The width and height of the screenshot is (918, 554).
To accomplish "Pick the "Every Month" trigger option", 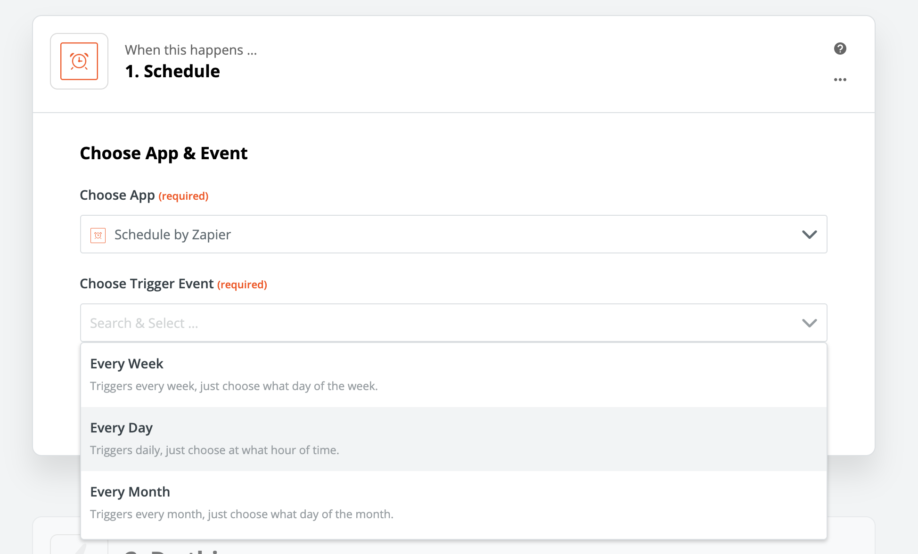I will [130, 492].
